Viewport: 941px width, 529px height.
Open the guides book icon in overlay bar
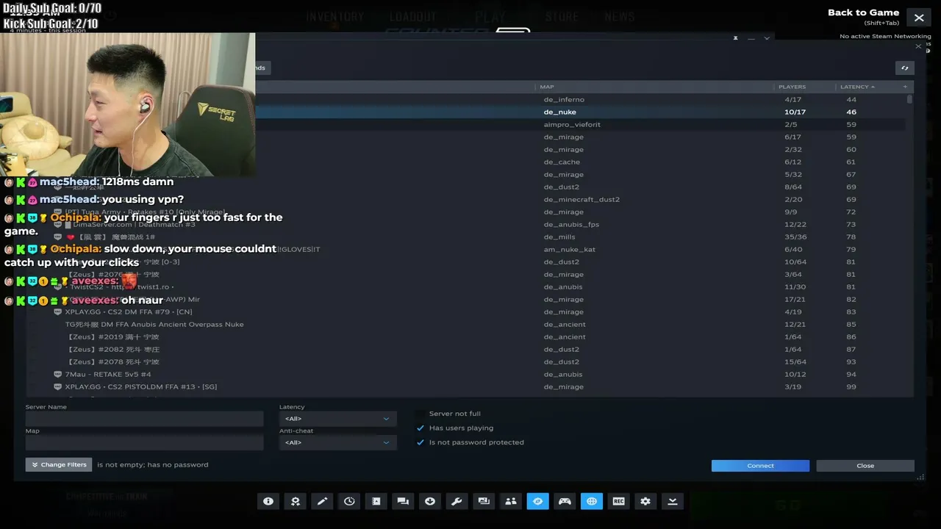click(x=376, y=501)
